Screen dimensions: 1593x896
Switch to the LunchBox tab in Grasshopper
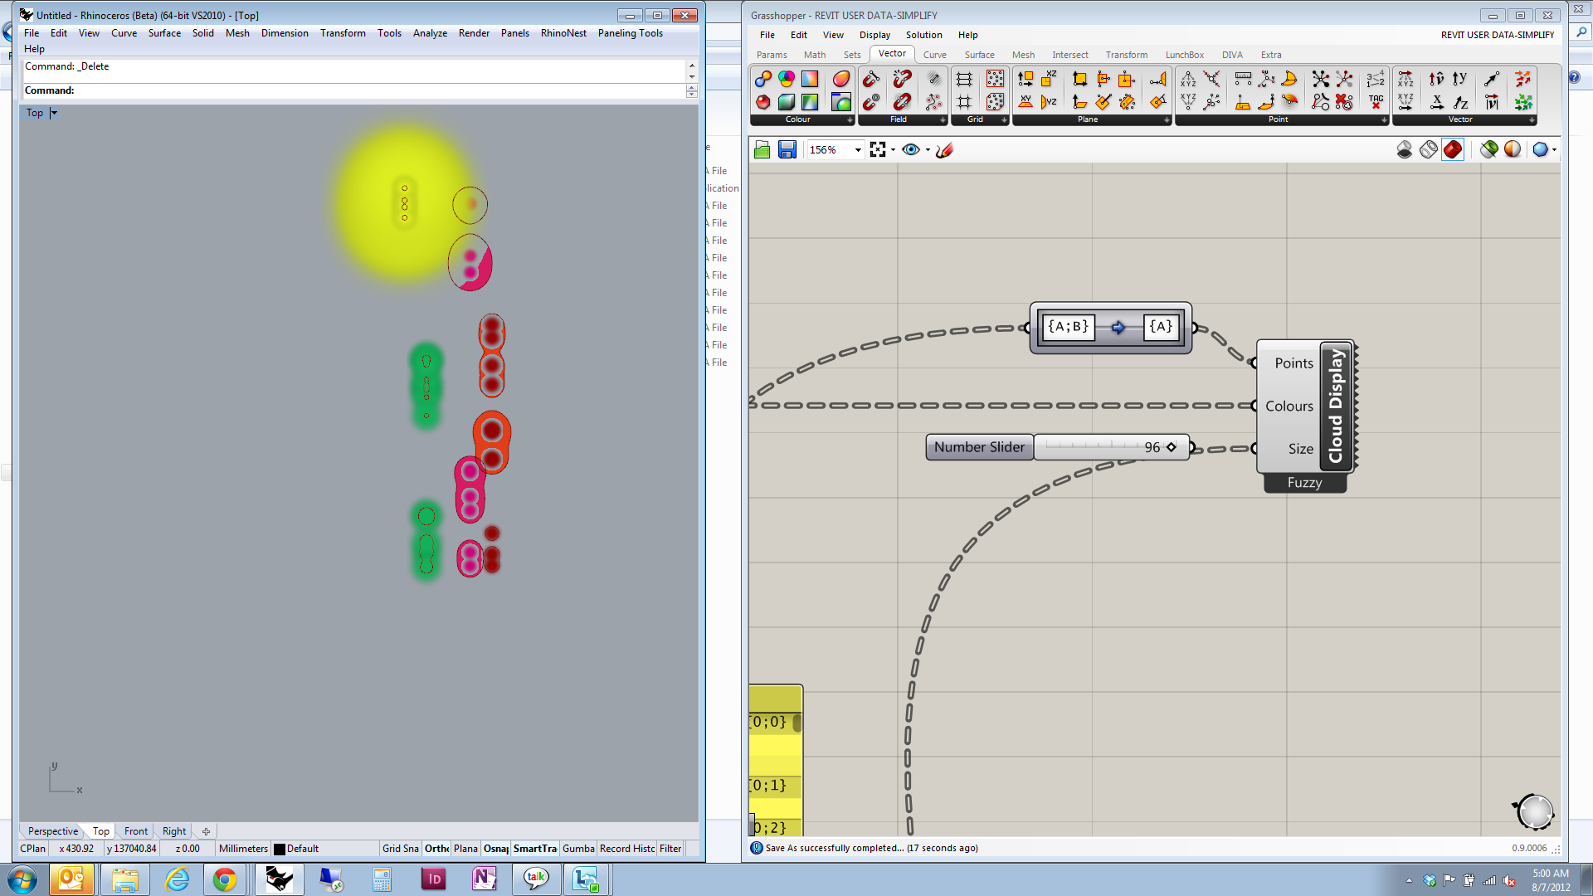click(1184, 55)
